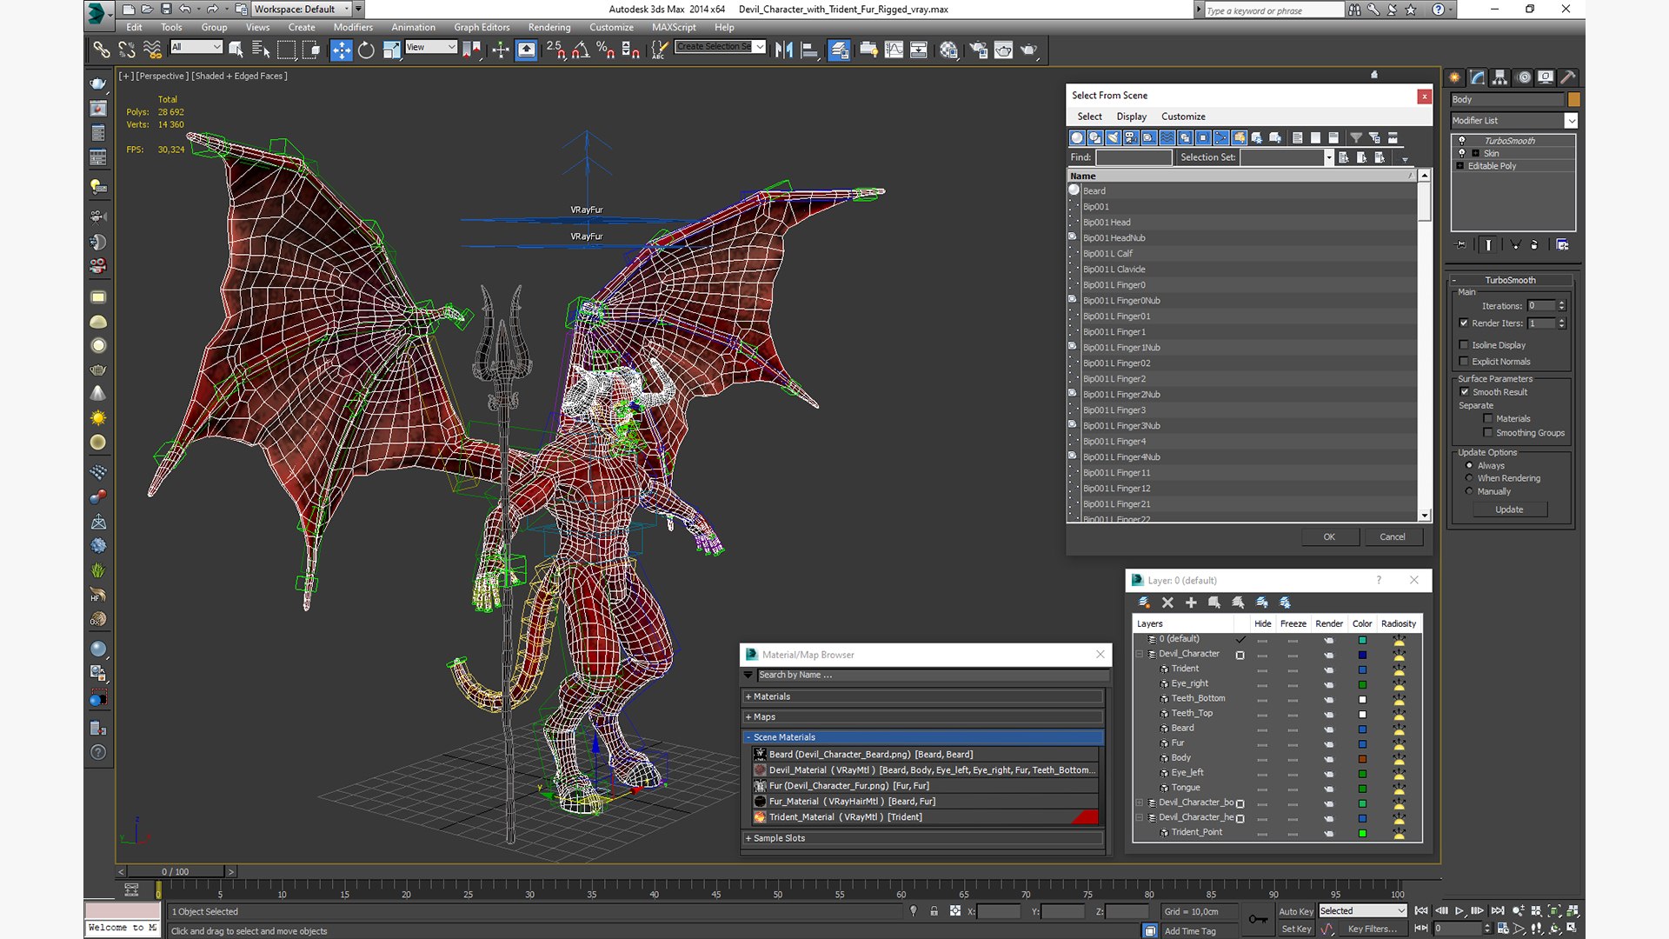This screenshot has width=1669, height=939.
Task: Open the Material Editor icon
Action: coord(948,50)
